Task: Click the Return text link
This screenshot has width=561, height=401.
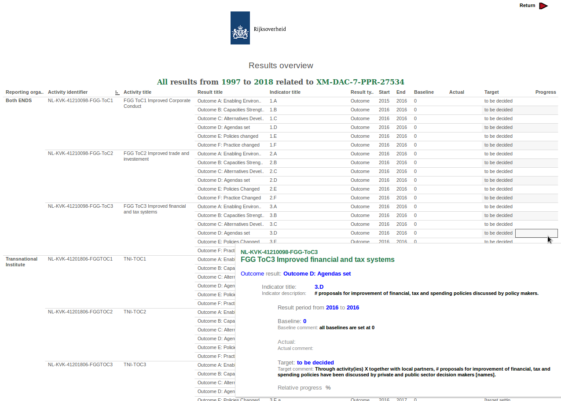Action: pyautogui.click(x=527, y=6)
